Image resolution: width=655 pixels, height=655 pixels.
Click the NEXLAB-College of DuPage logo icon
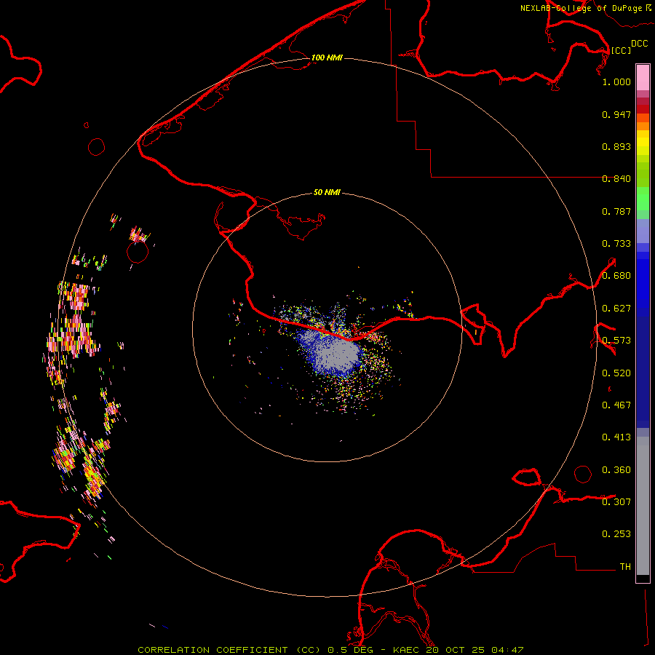click(x=648, y=7)
